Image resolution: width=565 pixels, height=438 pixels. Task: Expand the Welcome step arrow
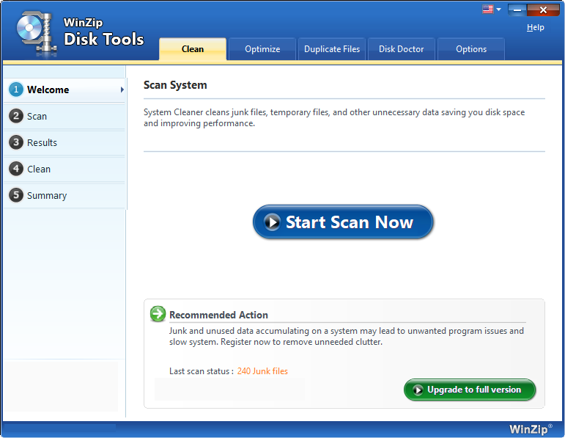coord(122,90)
